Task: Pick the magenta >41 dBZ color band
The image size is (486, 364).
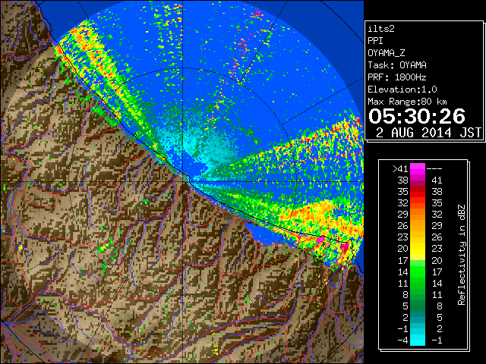Action: pyautogui.click(x=418, y=168)
